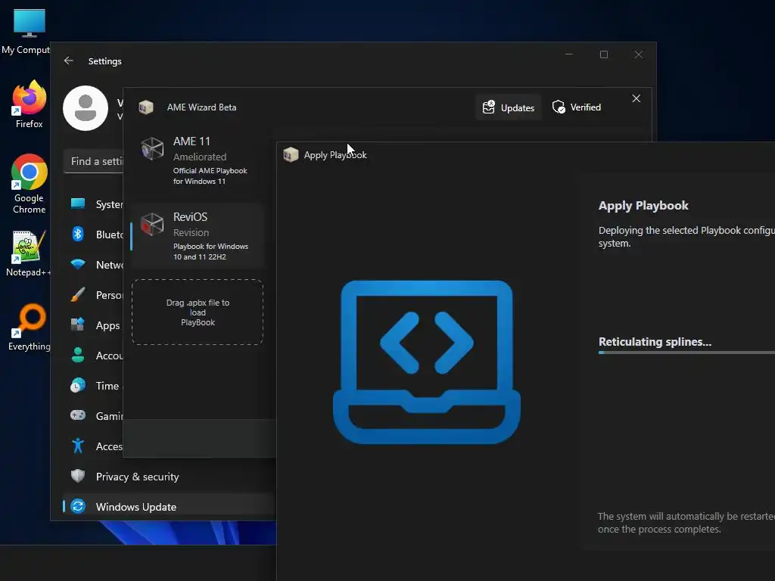Click the Reticulating splines status text
Screen dimensions: 775x581
(655, 342)
